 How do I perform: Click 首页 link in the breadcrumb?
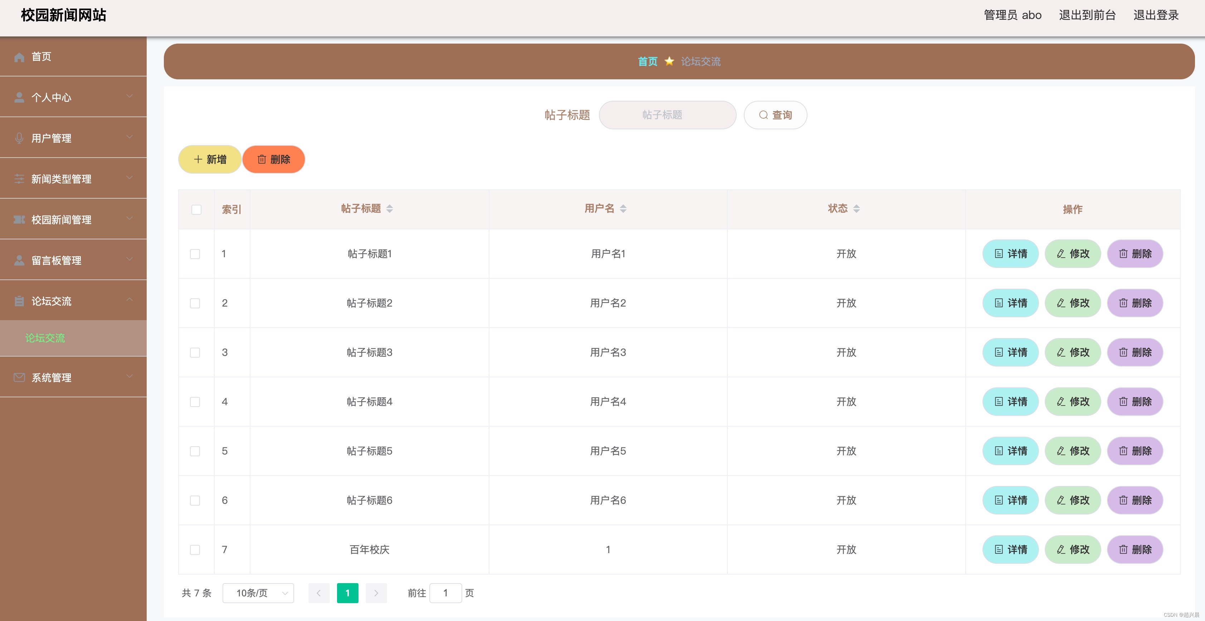(648, 62)
